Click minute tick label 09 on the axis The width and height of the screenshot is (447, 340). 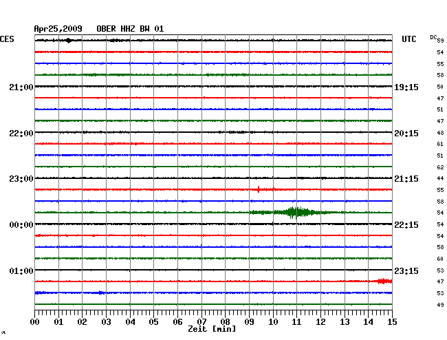point(249,322)
